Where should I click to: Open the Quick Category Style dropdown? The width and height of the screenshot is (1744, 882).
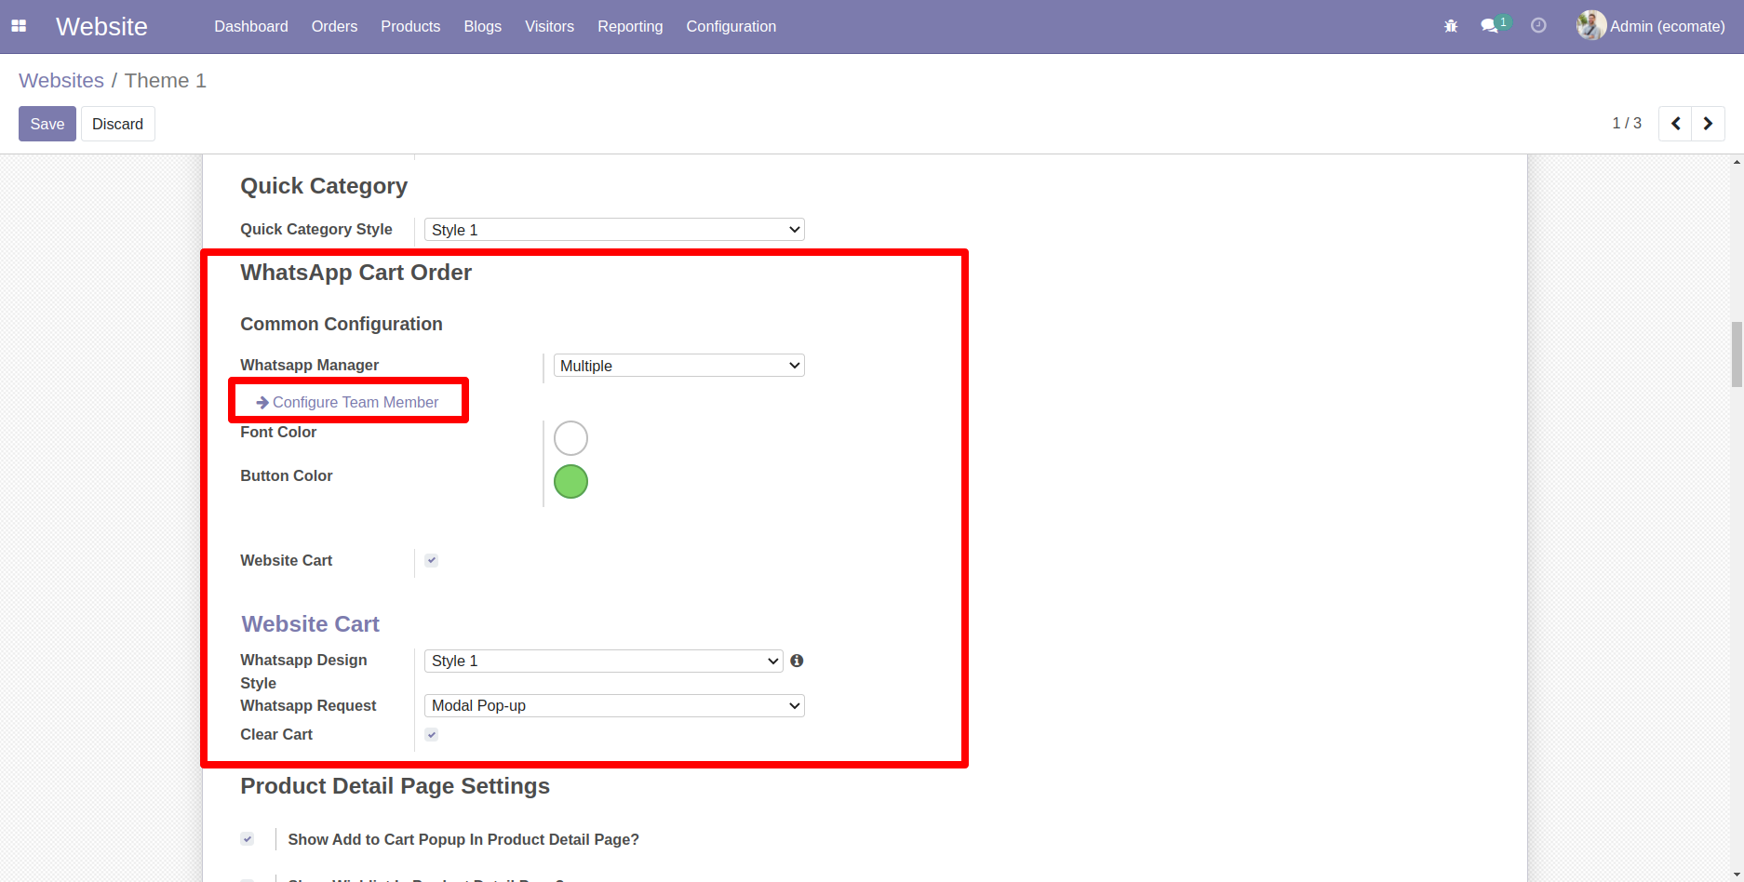[x=614, y=230]
